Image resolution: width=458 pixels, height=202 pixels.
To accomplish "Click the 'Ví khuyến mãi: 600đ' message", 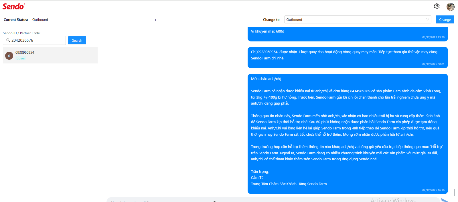I will pos(268,31).
